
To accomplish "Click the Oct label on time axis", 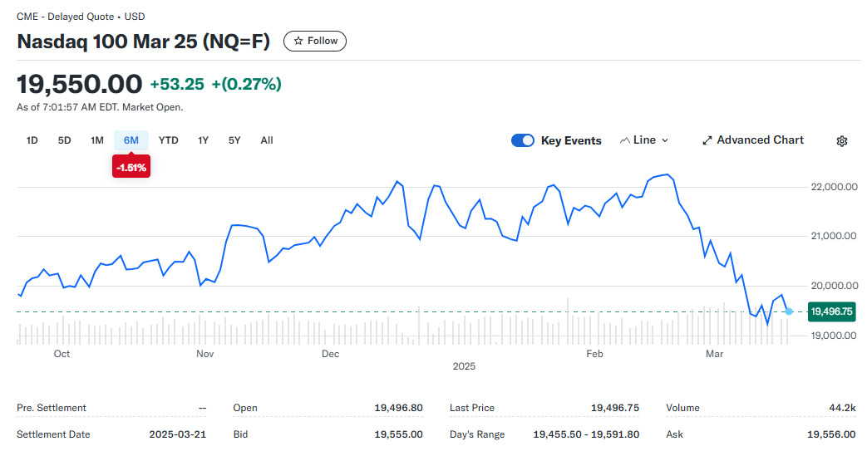I will tap(62, 354).
